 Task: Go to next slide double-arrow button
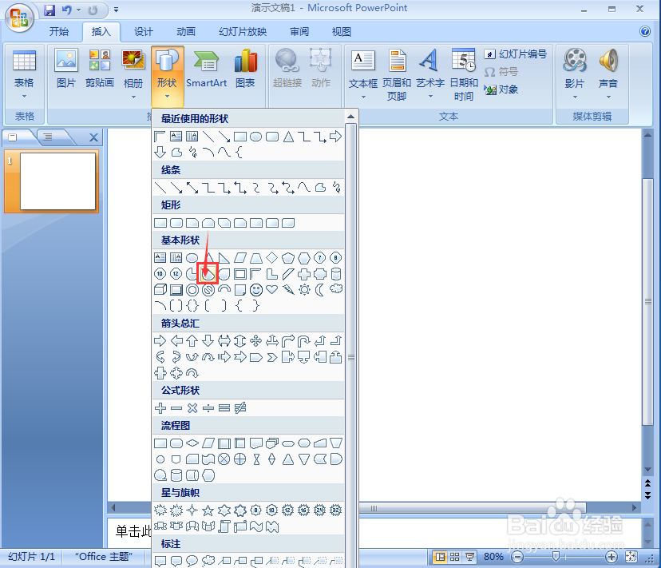click(x=647, y=495)
